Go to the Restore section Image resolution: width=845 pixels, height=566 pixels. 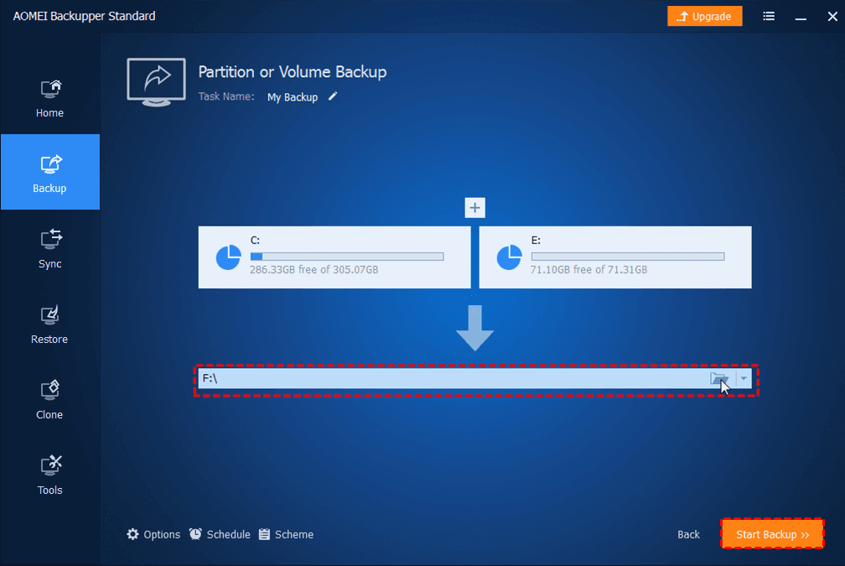(x=49, y=324)
